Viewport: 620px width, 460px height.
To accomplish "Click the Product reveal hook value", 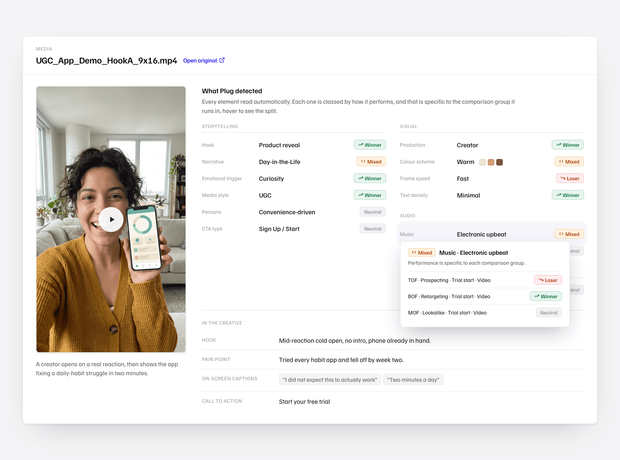I will tap(279, 145).
